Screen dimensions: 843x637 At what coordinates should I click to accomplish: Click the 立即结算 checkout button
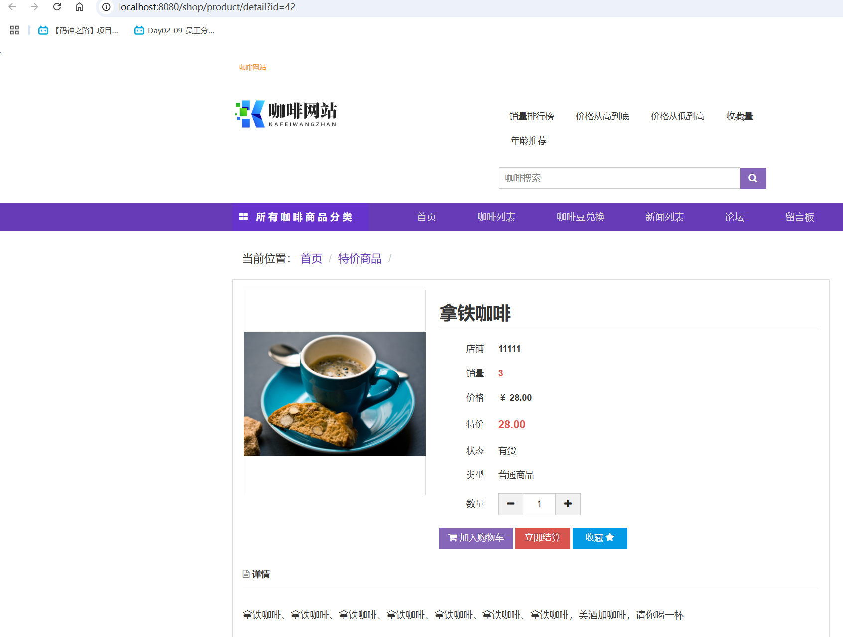(x=542, y=538)
